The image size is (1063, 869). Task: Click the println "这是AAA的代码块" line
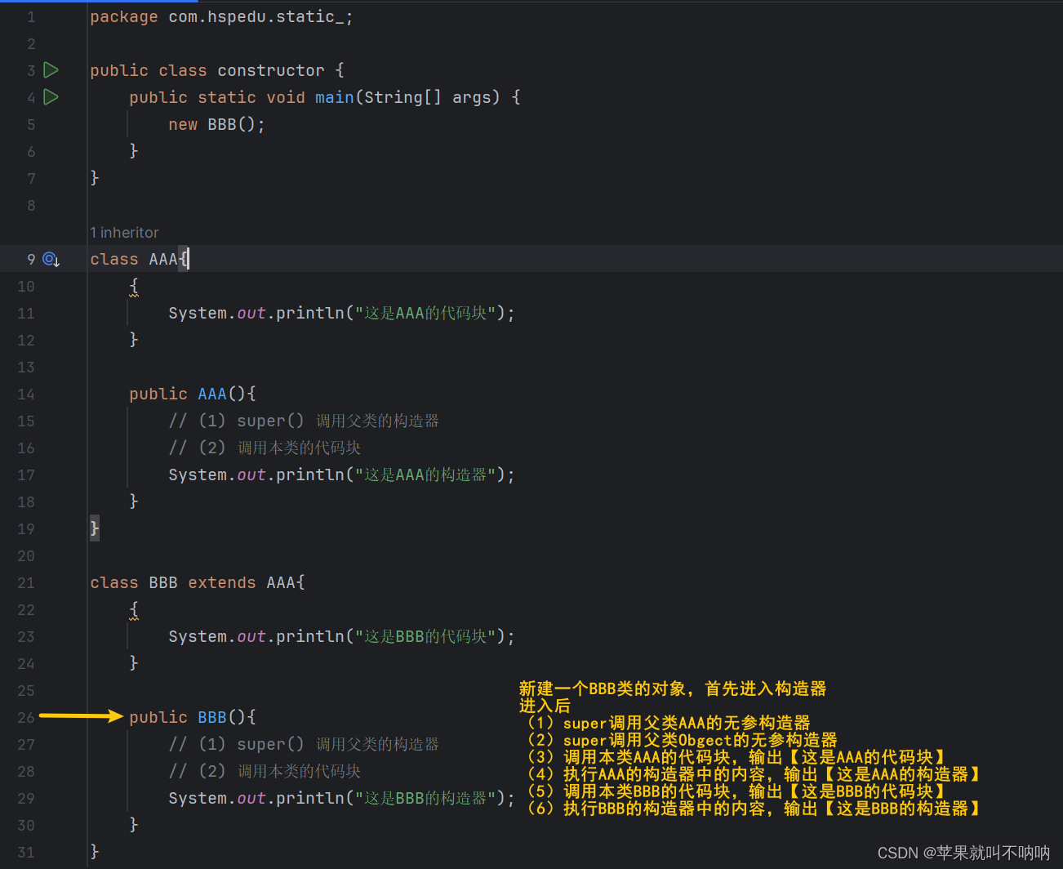(x=341, y=313)
